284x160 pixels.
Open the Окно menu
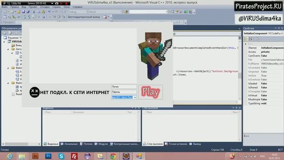click(x=67, y=7)
